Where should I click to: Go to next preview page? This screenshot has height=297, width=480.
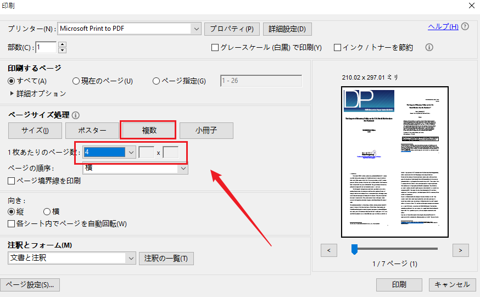(x=460, y=250)
